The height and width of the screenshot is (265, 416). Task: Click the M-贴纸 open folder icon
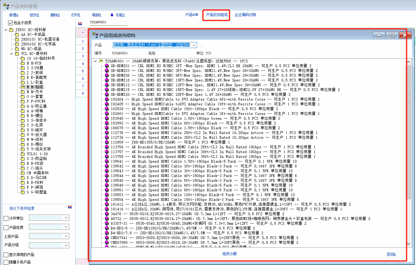pyautogui.click(x=22, y=87)
